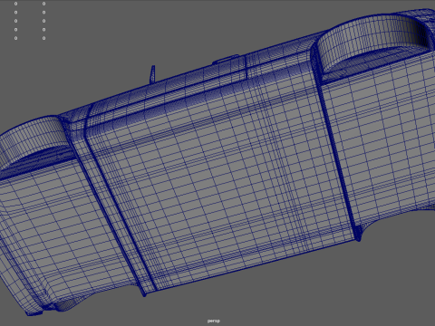Click the last HUD value in the left column
The width and height of the screenshot is (435, 326).
click(x=16, y=38)
